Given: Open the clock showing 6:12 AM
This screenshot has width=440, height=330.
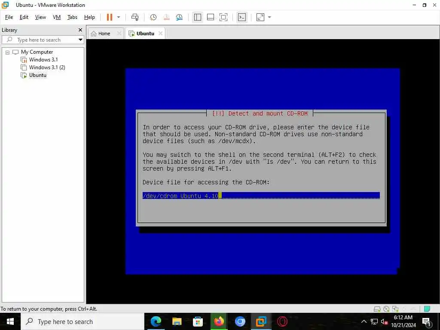Looking at the screenshot, I should (x=403, y=321).
